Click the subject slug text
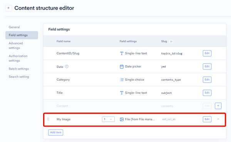The height and width of the screenshot is (142, 231). pos(166,93)
